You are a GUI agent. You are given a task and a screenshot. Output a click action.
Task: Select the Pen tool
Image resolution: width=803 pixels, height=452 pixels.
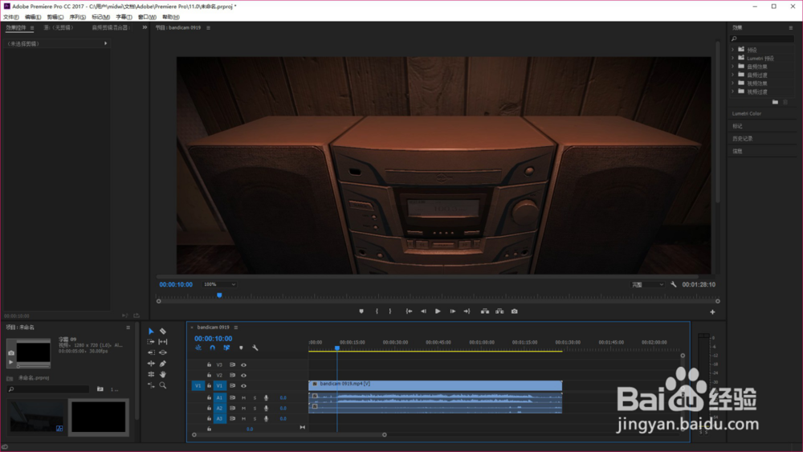(x=163, y=364)
